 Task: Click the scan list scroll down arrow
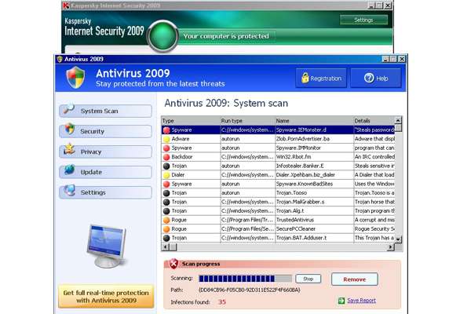398,239
